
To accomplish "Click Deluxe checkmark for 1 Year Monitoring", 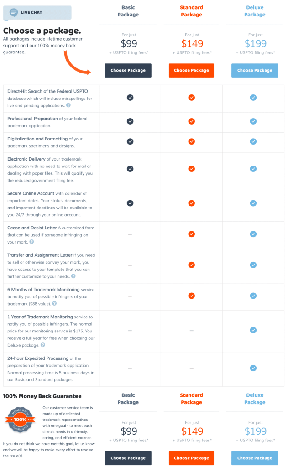I will [x=253, y=330].
